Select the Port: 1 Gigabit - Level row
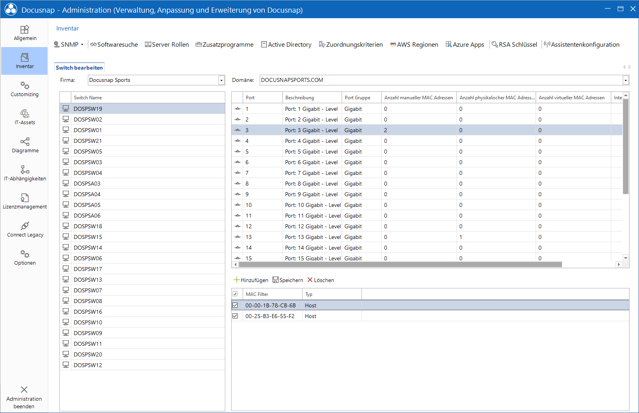This screenshot has width=639, height=413. 427,108
